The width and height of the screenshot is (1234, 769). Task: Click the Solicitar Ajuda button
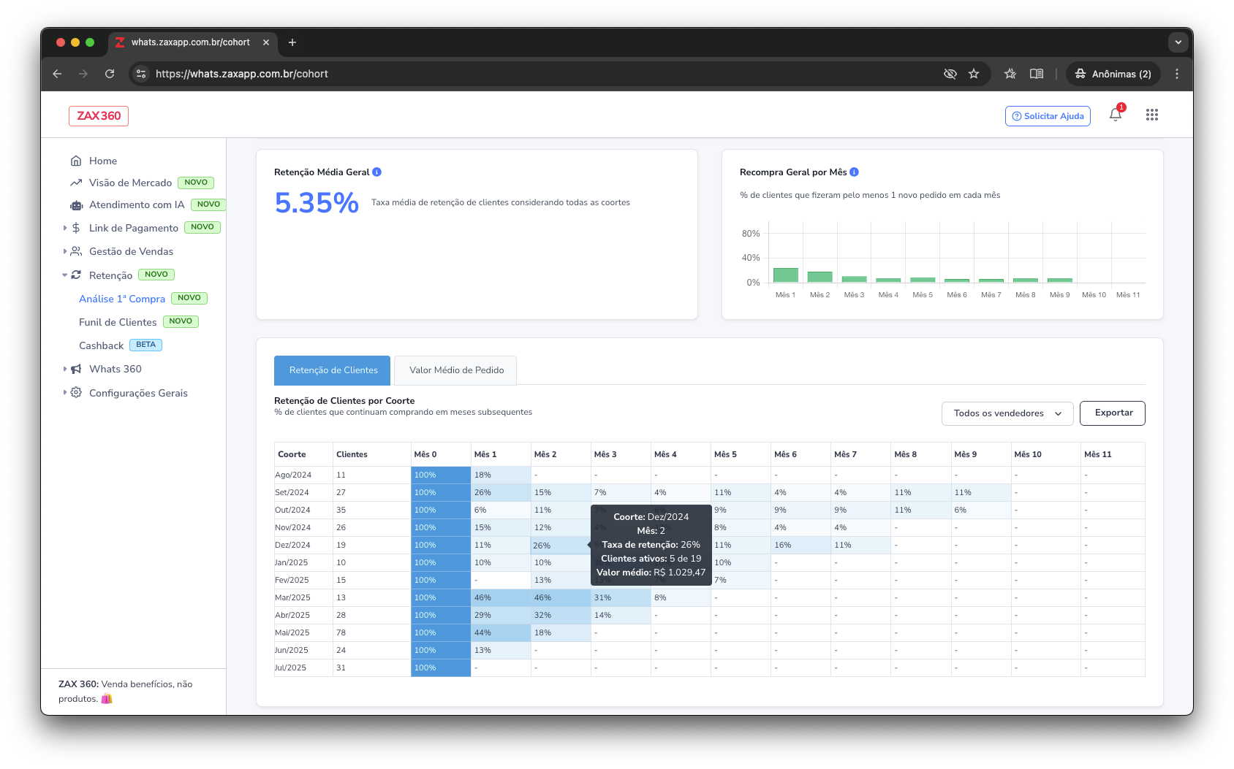[1048, 116]
